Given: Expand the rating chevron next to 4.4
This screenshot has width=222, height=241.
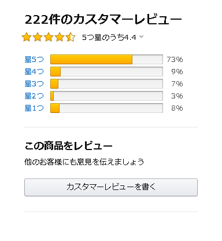Looking at the screenshot, I should 141,36.
